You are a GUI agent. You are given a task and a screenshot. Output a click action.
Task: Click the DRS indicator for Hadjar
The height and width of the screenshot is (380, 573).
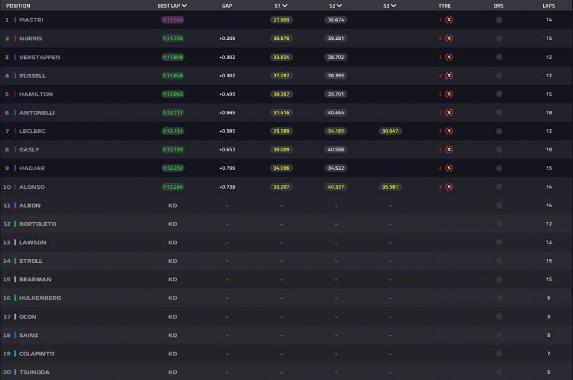coord(499,168)
